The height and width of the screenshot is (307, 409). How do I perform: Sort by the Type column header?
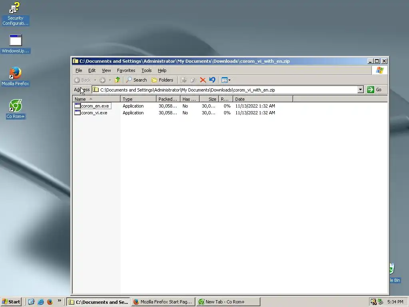click(x=138, y=99)
